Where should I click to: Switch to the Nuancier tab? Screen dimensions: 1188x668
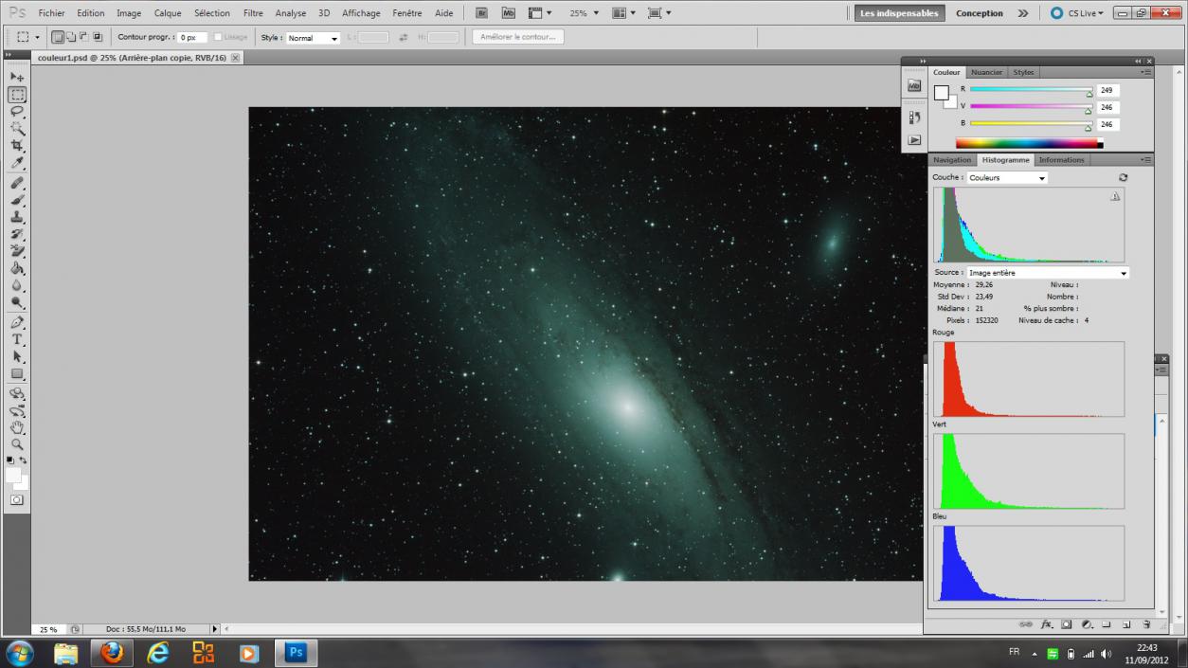(x=986, y=72)
